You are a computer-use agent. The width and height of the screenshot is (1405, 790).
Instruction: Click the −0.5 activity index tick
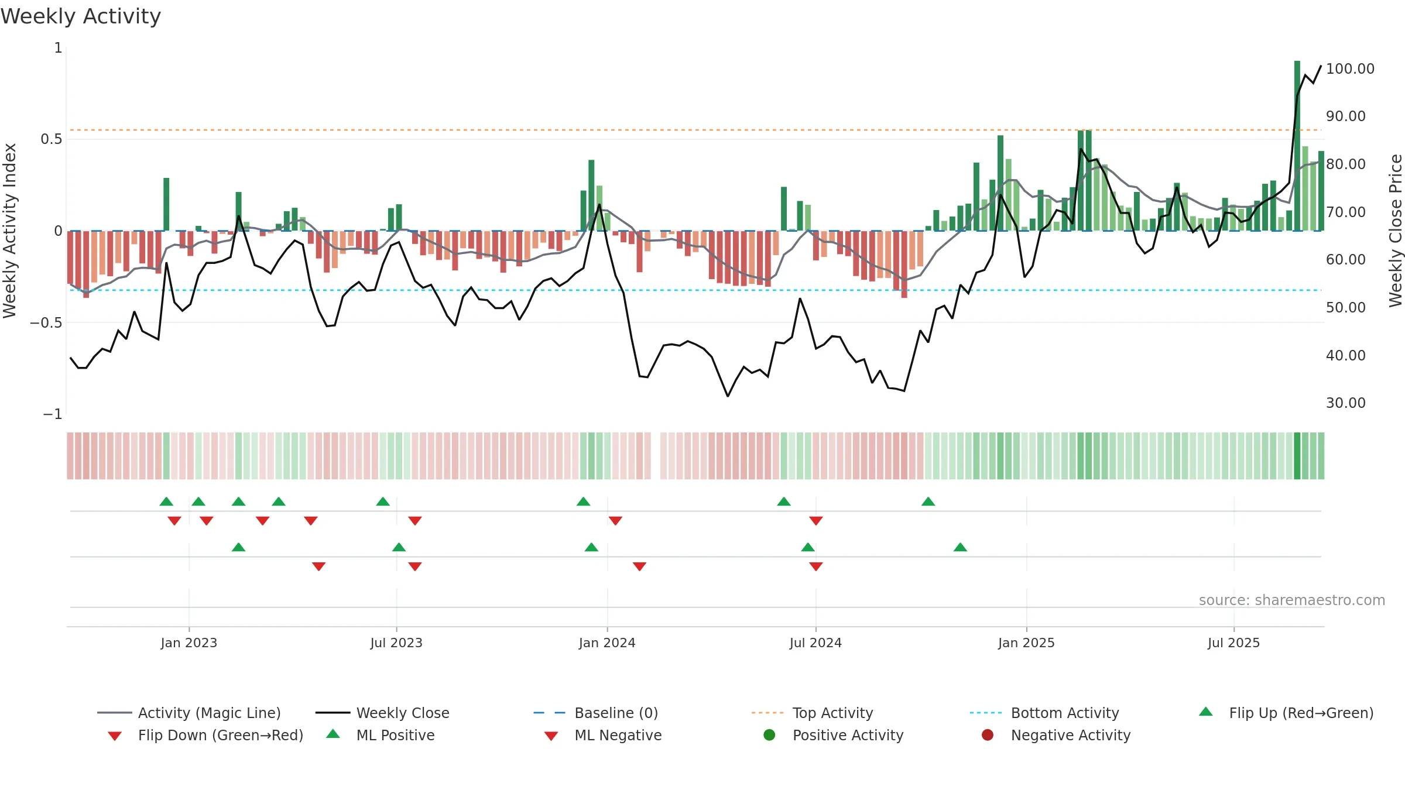[46, 322]
